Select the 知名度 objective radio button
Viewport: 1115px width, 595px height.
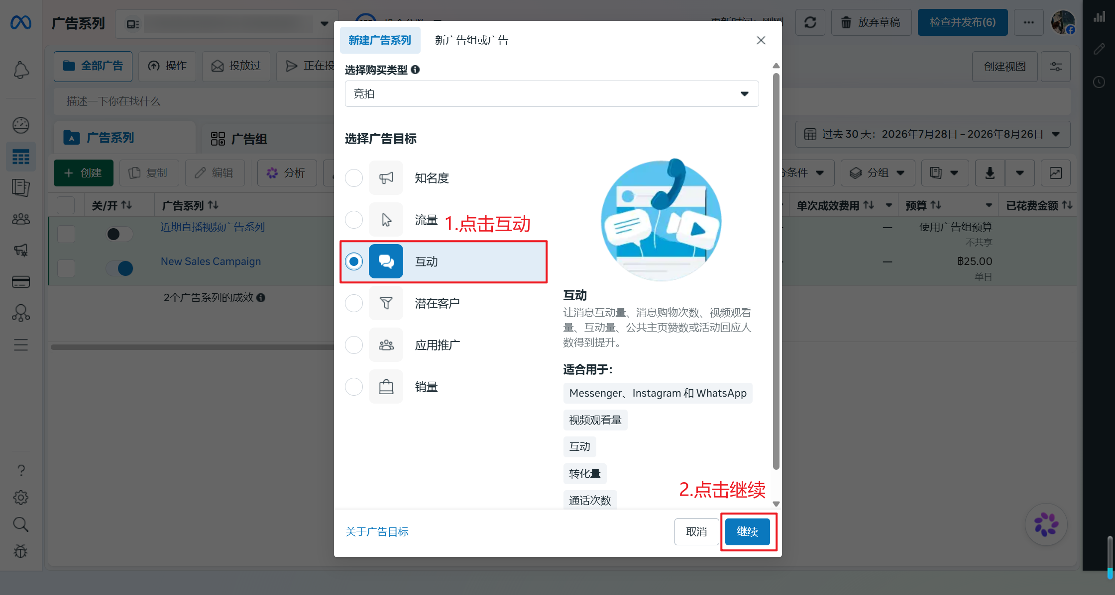click(354, 178)
